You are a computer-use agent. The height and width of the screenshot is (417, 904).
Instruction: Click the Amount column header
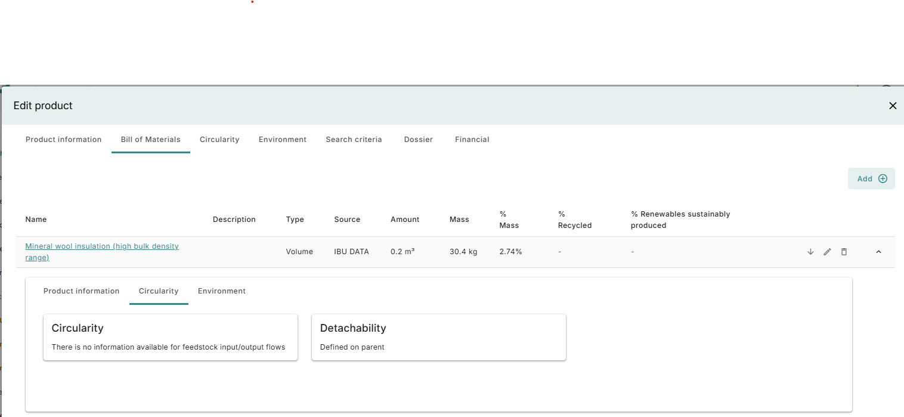click(x=405, y=220)
